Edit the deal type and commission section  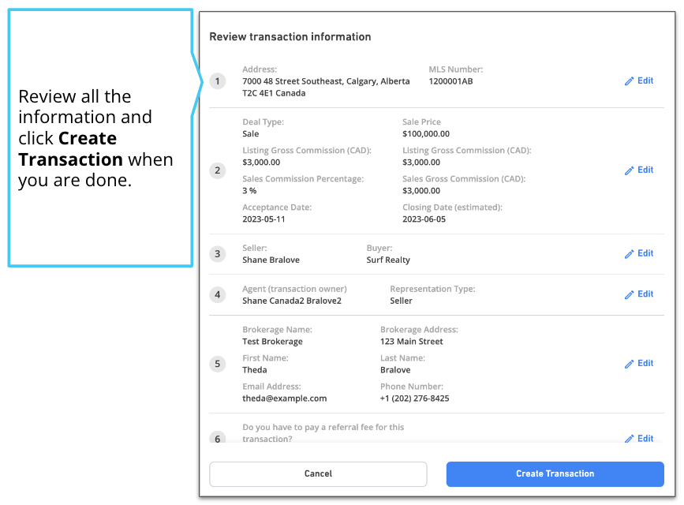[638, 170]
